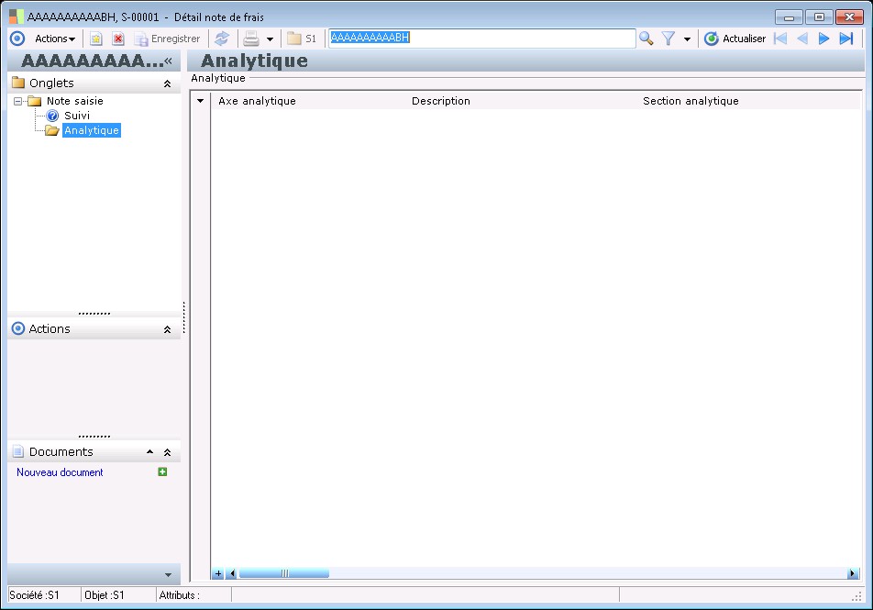873x610 pixels.
Task: Go to the first record
Action: pyautogui.click(x=780, y=39)
